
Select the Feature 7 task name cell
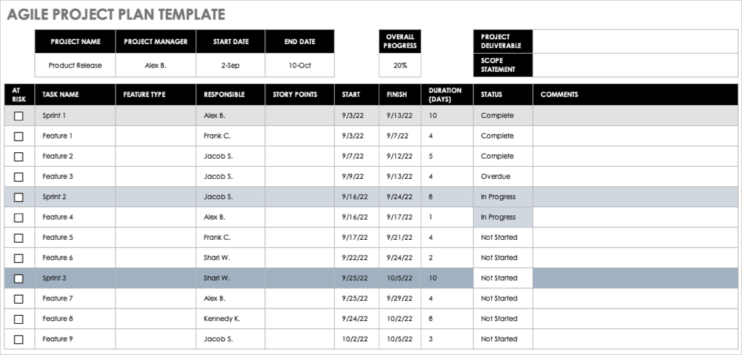pos(75,298)
